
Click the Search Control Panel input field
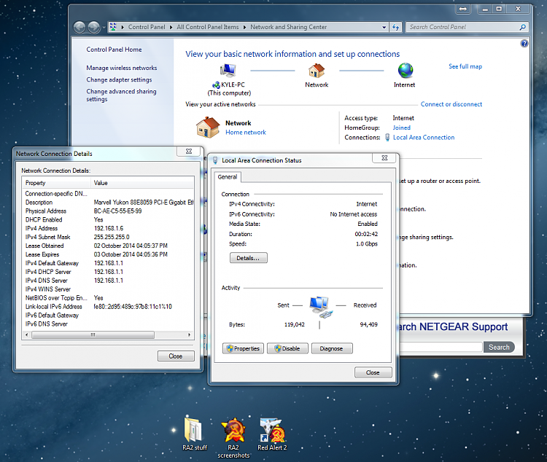point(462,27)
